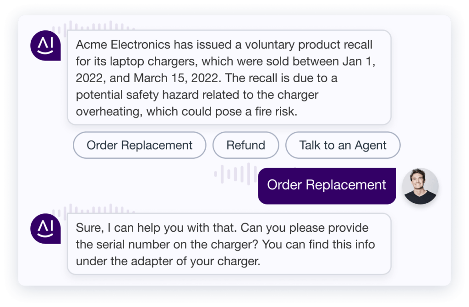
Task: Request a Refund using the quick reply chip
Action: pyautogui.click(x=245, y=145)
